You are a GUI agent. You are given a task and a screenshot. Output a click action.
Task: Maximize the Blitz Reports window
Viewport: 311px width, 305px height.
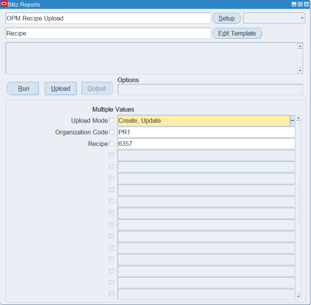300,4
